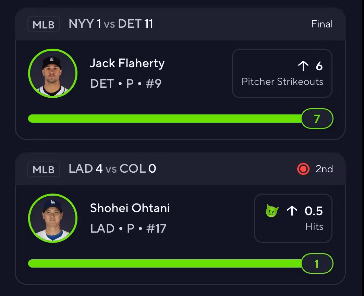The image size is (364, 296).
Task: Click the green demon emoji icon
Action: 272,211
